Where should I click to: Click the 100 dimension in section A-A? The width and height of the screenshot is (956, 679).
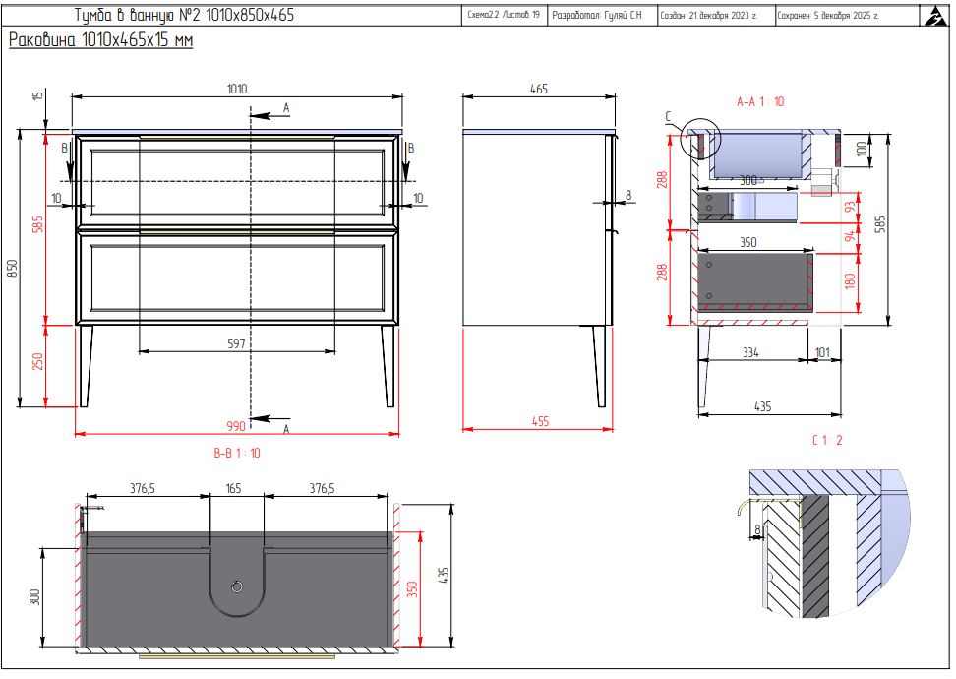pyautogui.click(x=862, y=149)
